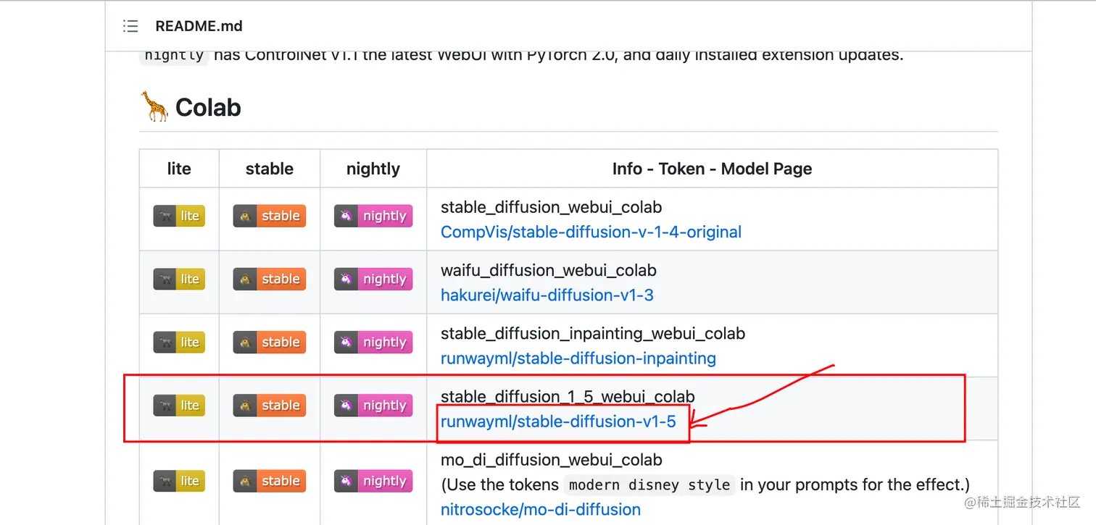Click the runwayml/stable-diffusion-v1-5 link
Image resolution: width=1096 pixels, height=525 pixels.
pos(558,421)
